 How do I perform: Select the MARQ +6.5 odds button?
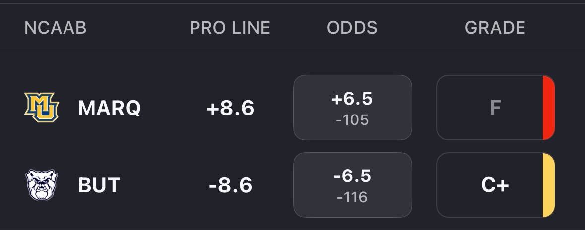352,108
